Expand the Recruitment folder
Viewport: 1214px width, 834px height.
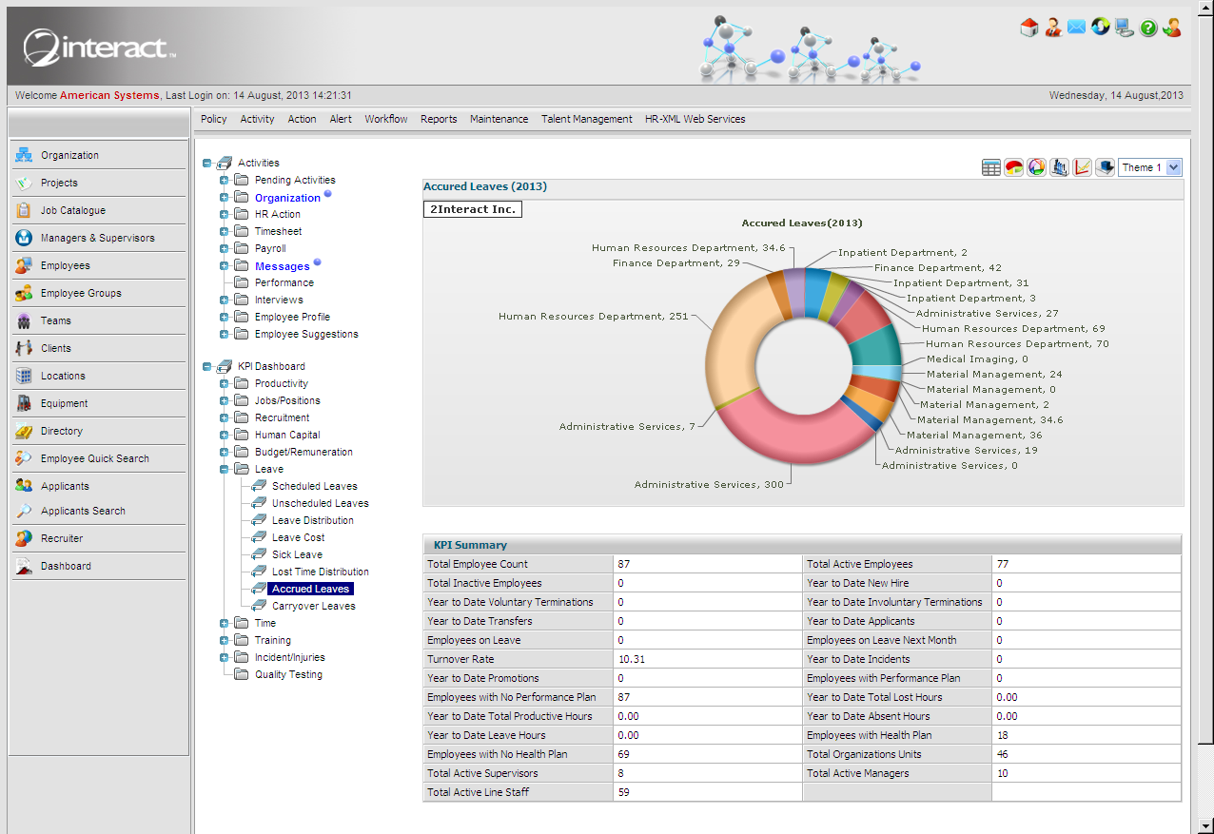(225, 417)
